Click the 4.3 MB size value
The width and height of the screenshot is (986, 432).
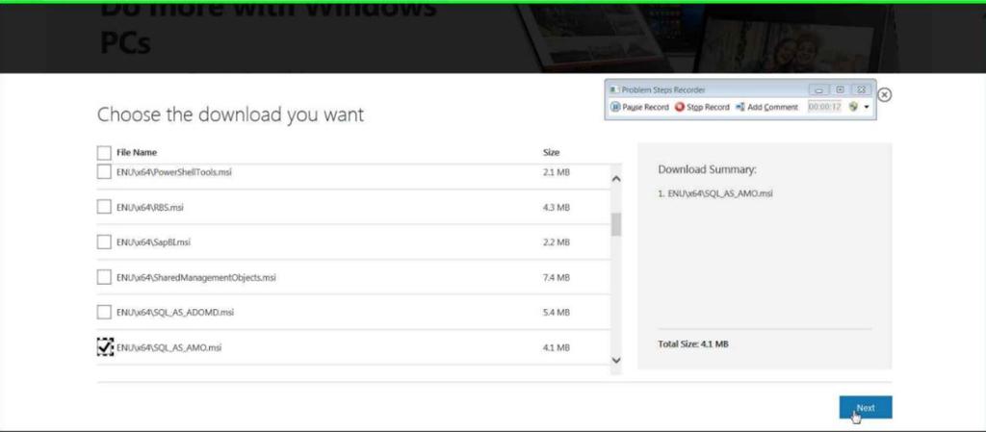click(x=556, y=207)
